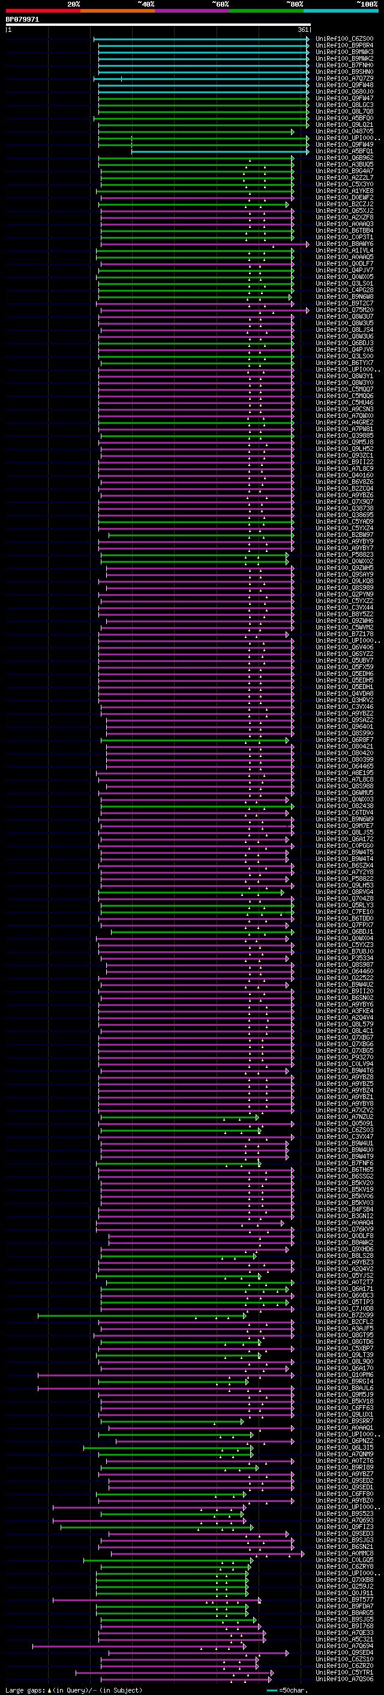Select hit UniRef100_B2CFL2
384x1695 pixels.
[x=344, y=1322]
